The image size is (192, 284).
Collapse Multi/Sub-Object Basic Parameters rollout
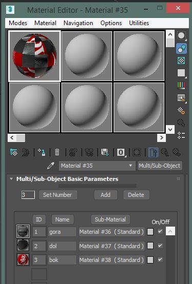11,179
